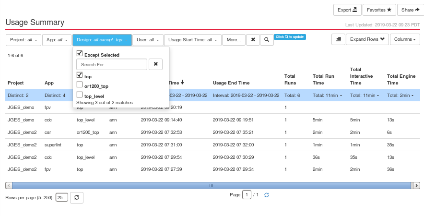Check the or1200_top checkbox
This screenshot has width=424, height=216.
click(x=80, y=85)
